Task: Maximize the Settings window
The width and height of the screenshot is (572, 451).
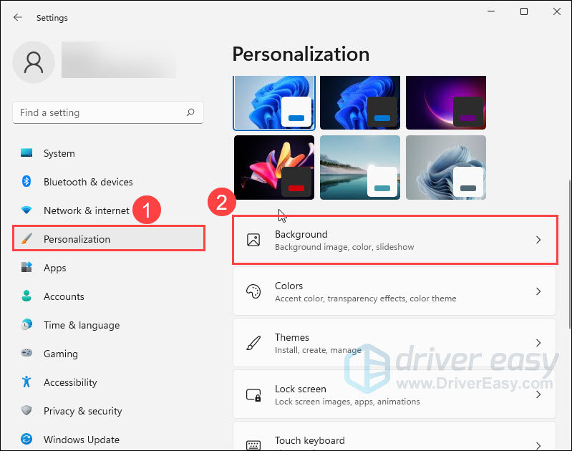Action: coord(524,11)
